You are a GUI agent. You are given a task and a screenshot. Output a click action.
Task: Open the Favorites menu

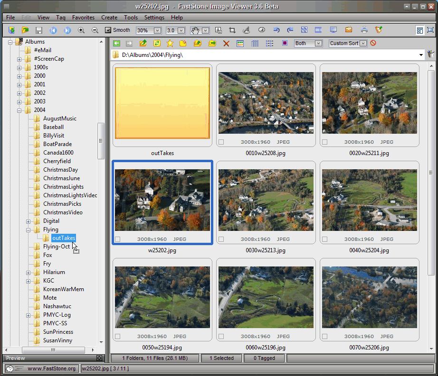pos(83,17)
